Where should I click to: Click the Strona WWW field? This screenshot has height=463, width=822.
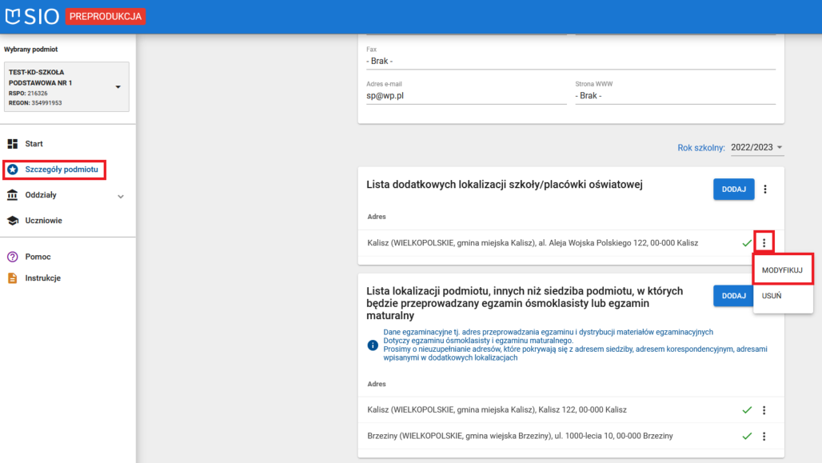(674, 95)
